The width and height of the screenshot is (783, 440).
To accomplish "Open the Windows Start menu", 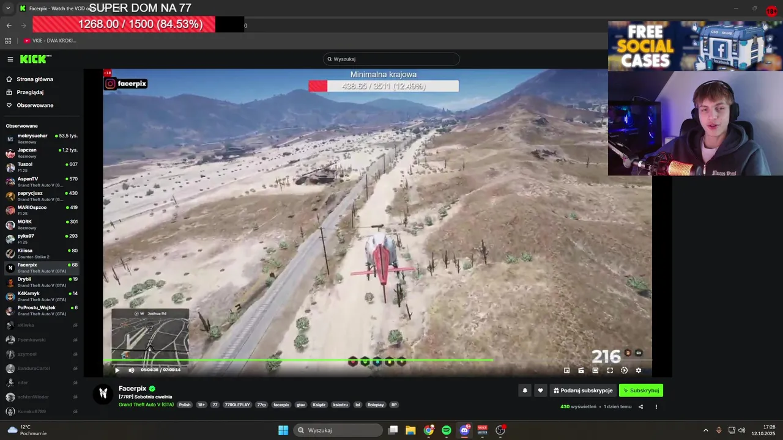I will pos(283,430).
